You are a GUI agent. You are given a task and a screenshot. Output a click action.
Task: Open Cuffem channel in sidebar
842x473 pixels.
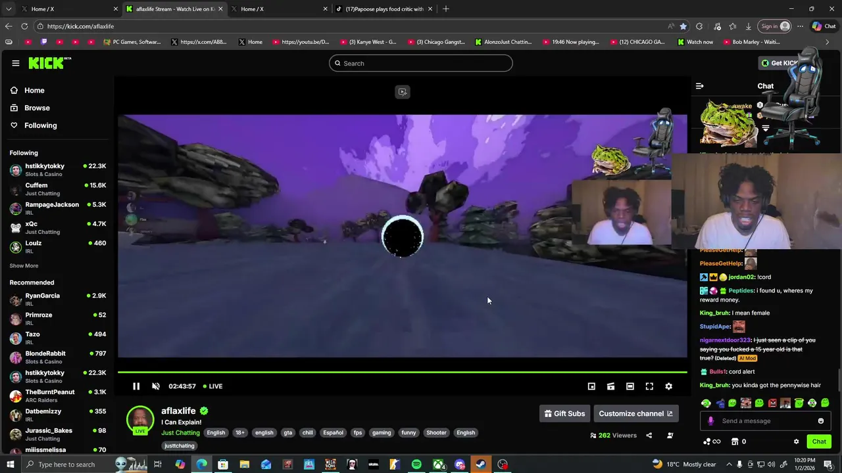point(58,189)
